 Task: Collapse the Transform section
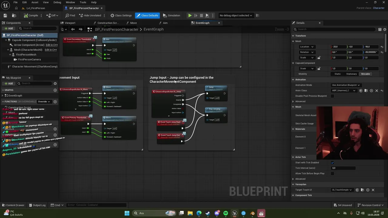pyautogui.click(x=293, y=36)
